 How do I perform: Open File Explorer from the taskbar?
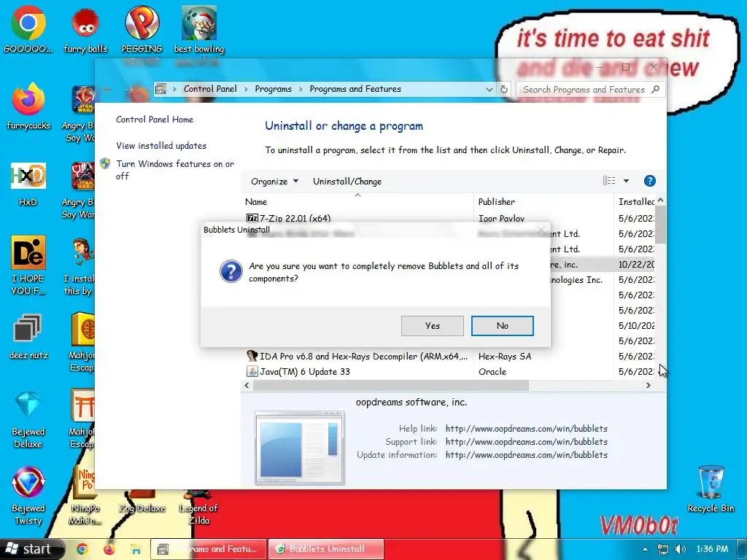coord(136,549)
